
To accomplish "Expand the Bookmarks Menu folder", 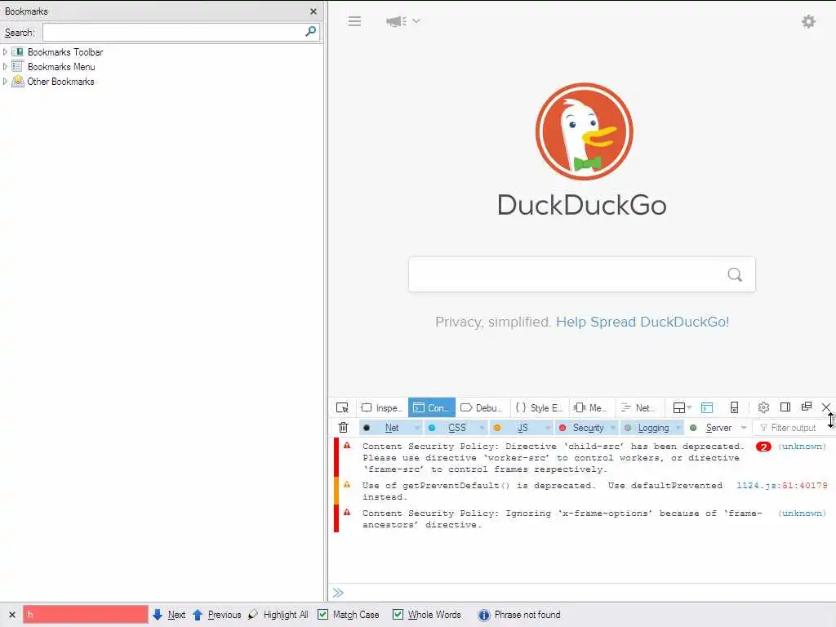I will [6, 67].
